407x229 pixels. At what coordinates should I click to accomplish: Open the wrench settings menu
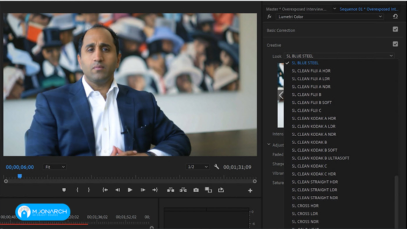pyautogui.click(x=217, y=167)
